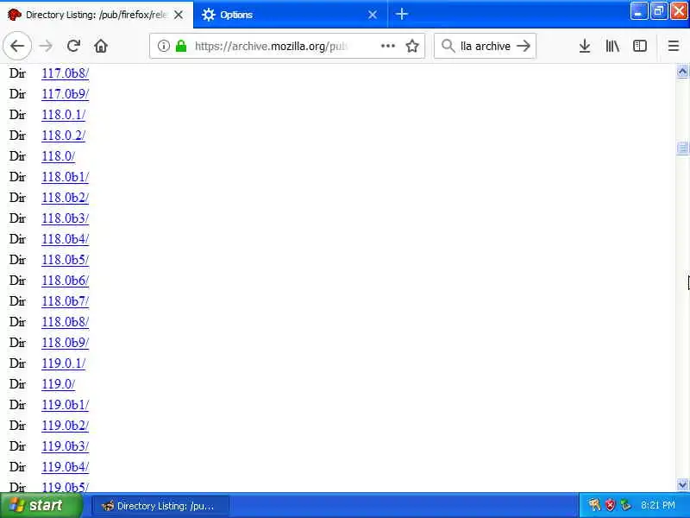
Task: Open the 117.0b8/ directory
Action: 66,73
